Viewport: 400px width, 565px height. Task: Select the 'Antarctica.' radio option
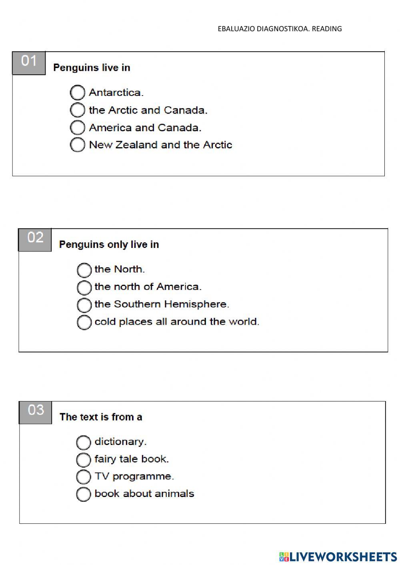[78, 92]
